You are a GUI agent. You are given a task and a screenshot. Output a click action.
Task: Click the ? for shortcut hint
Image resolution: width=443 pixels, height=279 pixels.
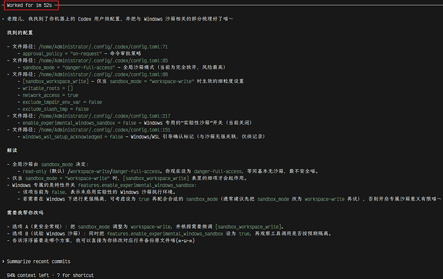pyautogui.click(x=75, y=275)
